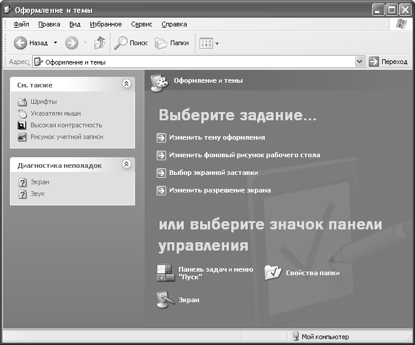Open the Views mode icon button
The image size is (415, 345).
(x=206, y=43)
